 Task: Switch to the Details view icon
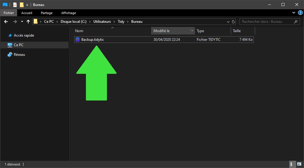point(293,164)
